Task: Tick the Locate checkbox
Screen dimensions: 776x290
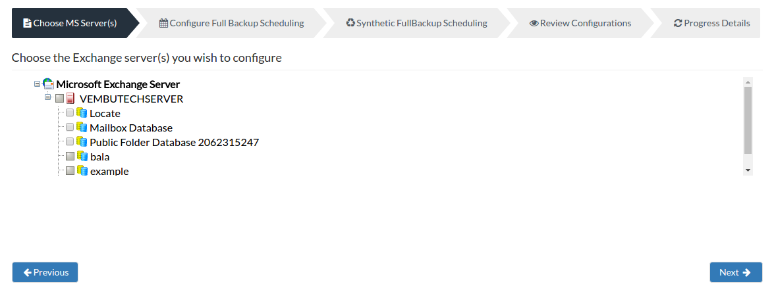Action: pos(70,112)
